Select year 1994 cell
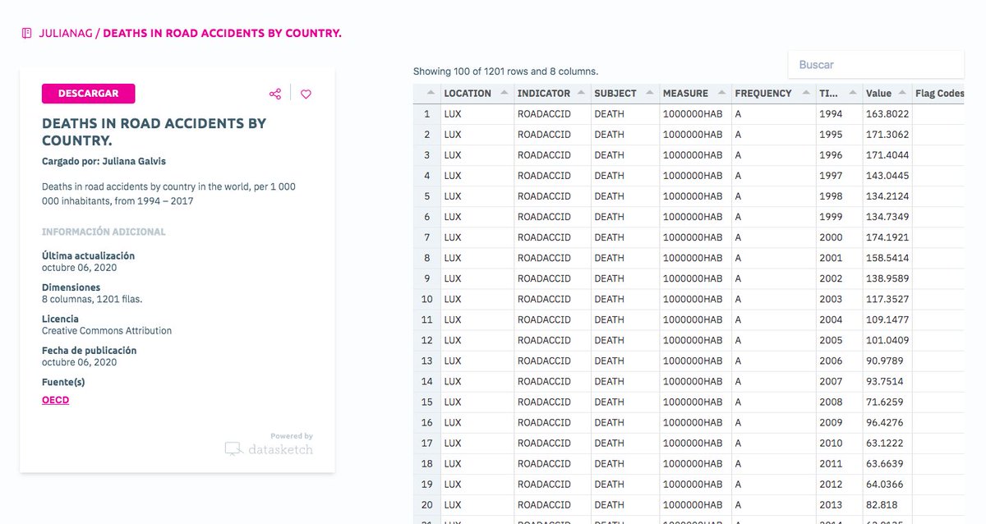Viewport: 986px width, 524px height. click(x=839, y=114)
